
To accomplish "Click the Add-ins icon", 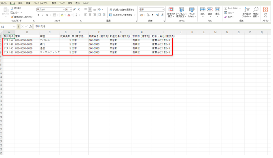I will (x=265, y=10).
